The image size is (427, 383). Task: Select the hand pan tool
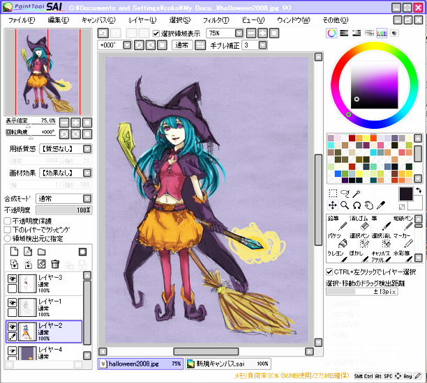click(x=368, y=205)
